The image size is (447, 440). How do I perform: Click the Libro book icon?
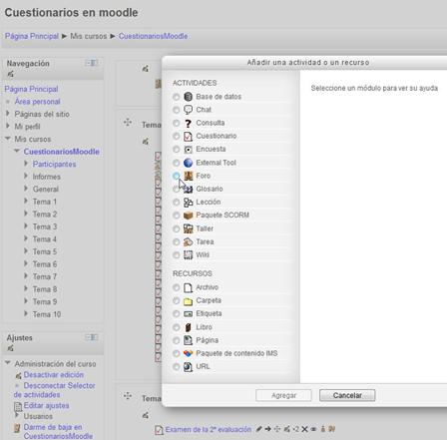[x=189, y=327]
